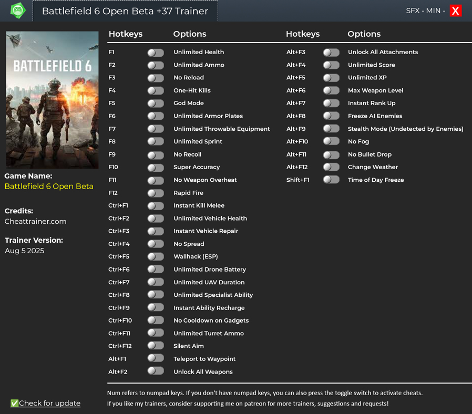Click the Alt+F10 hotkey label
The width and height of the screenshot is (472, 414).
coord(297,141)
